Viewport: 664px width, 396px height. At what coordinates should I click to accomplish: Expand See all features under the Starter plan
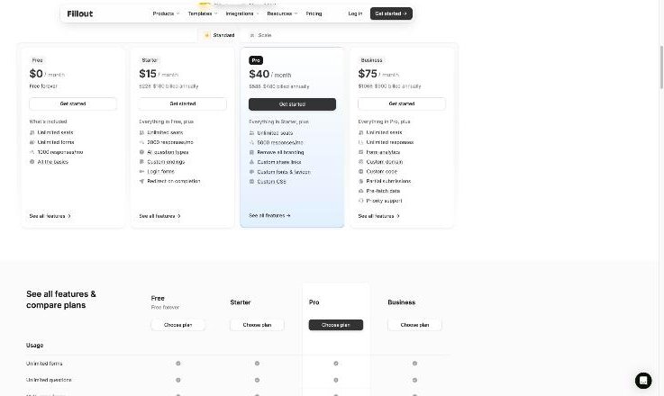click(160, 216)
